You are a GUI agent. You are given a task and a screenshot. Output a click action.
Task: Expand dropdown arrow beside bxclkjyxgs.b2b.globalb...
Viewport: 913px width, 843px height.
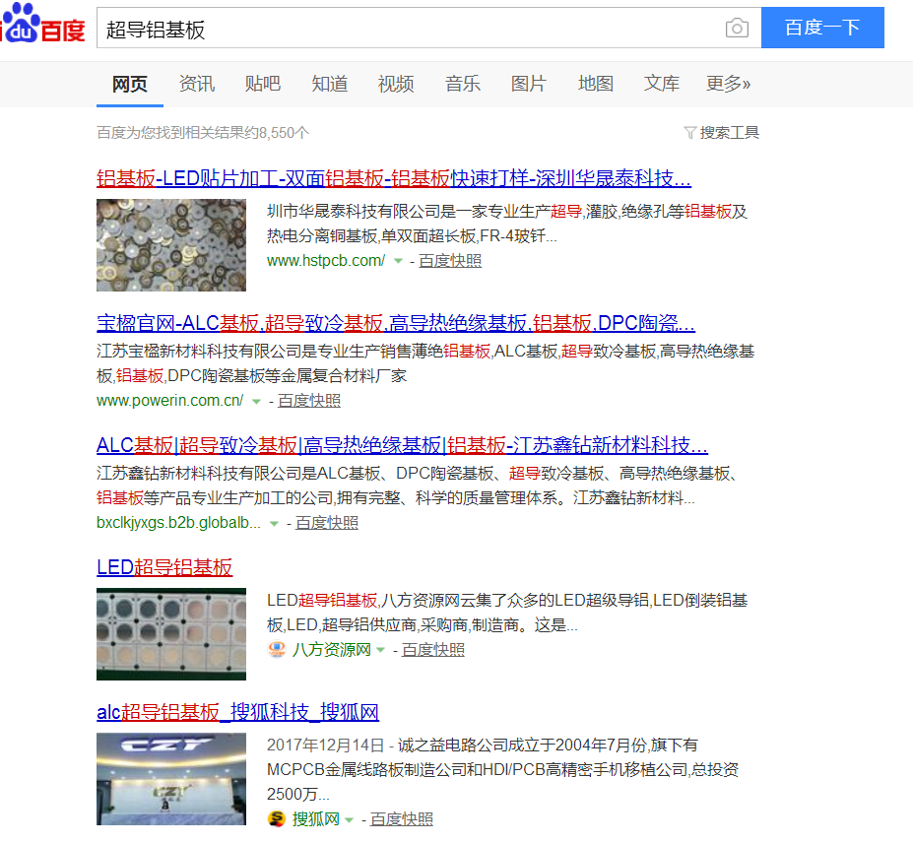(x=274, y=523)
